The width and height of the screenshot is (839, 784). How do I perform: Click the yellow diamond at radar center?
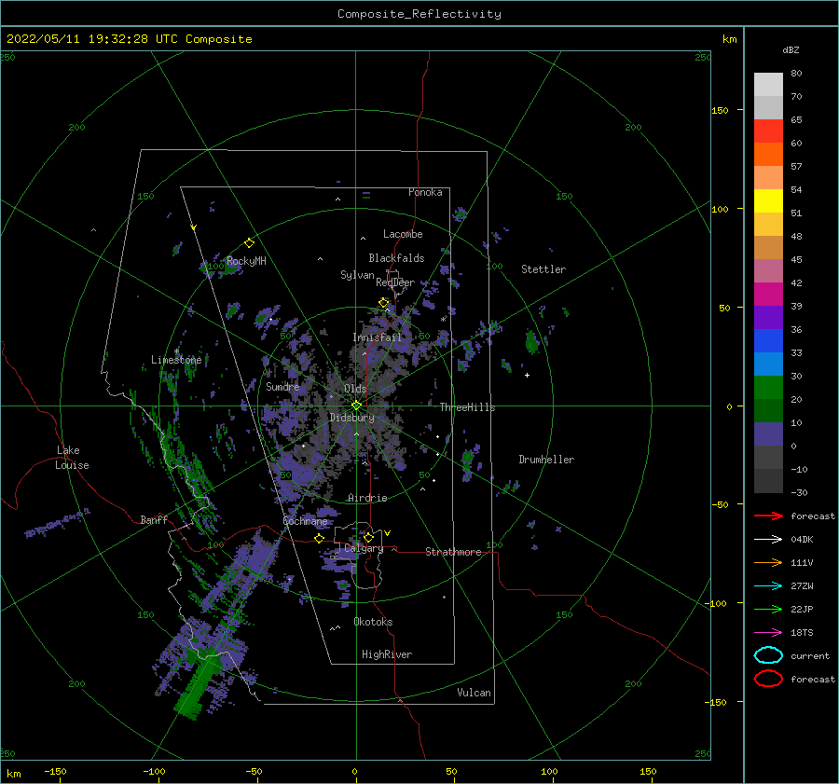(x=356, y=406)
